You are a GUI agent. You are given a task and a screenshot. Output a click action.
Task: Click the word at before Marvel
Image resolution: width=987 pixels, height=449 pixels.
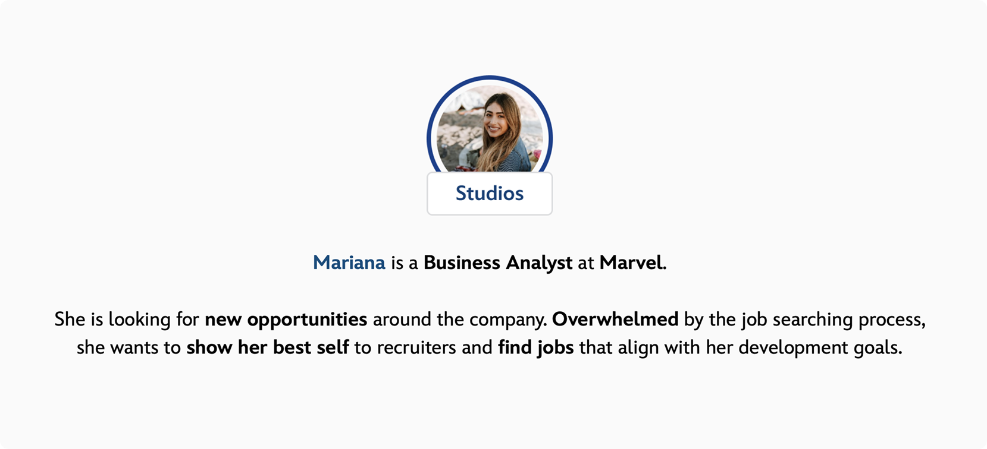(585, 263)
